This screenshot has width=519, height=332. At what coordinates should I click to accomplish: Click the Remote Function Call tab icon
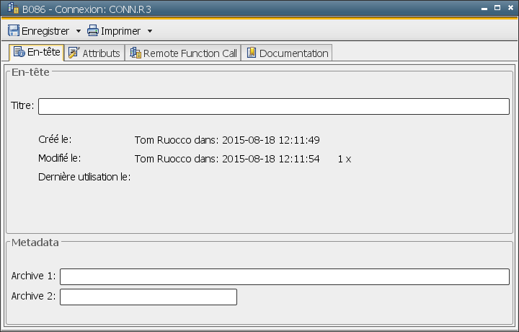pos(135,53)
